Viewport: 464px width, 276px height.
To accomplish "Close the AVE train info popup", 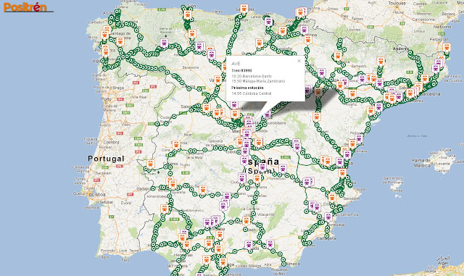I will [299, 61].
